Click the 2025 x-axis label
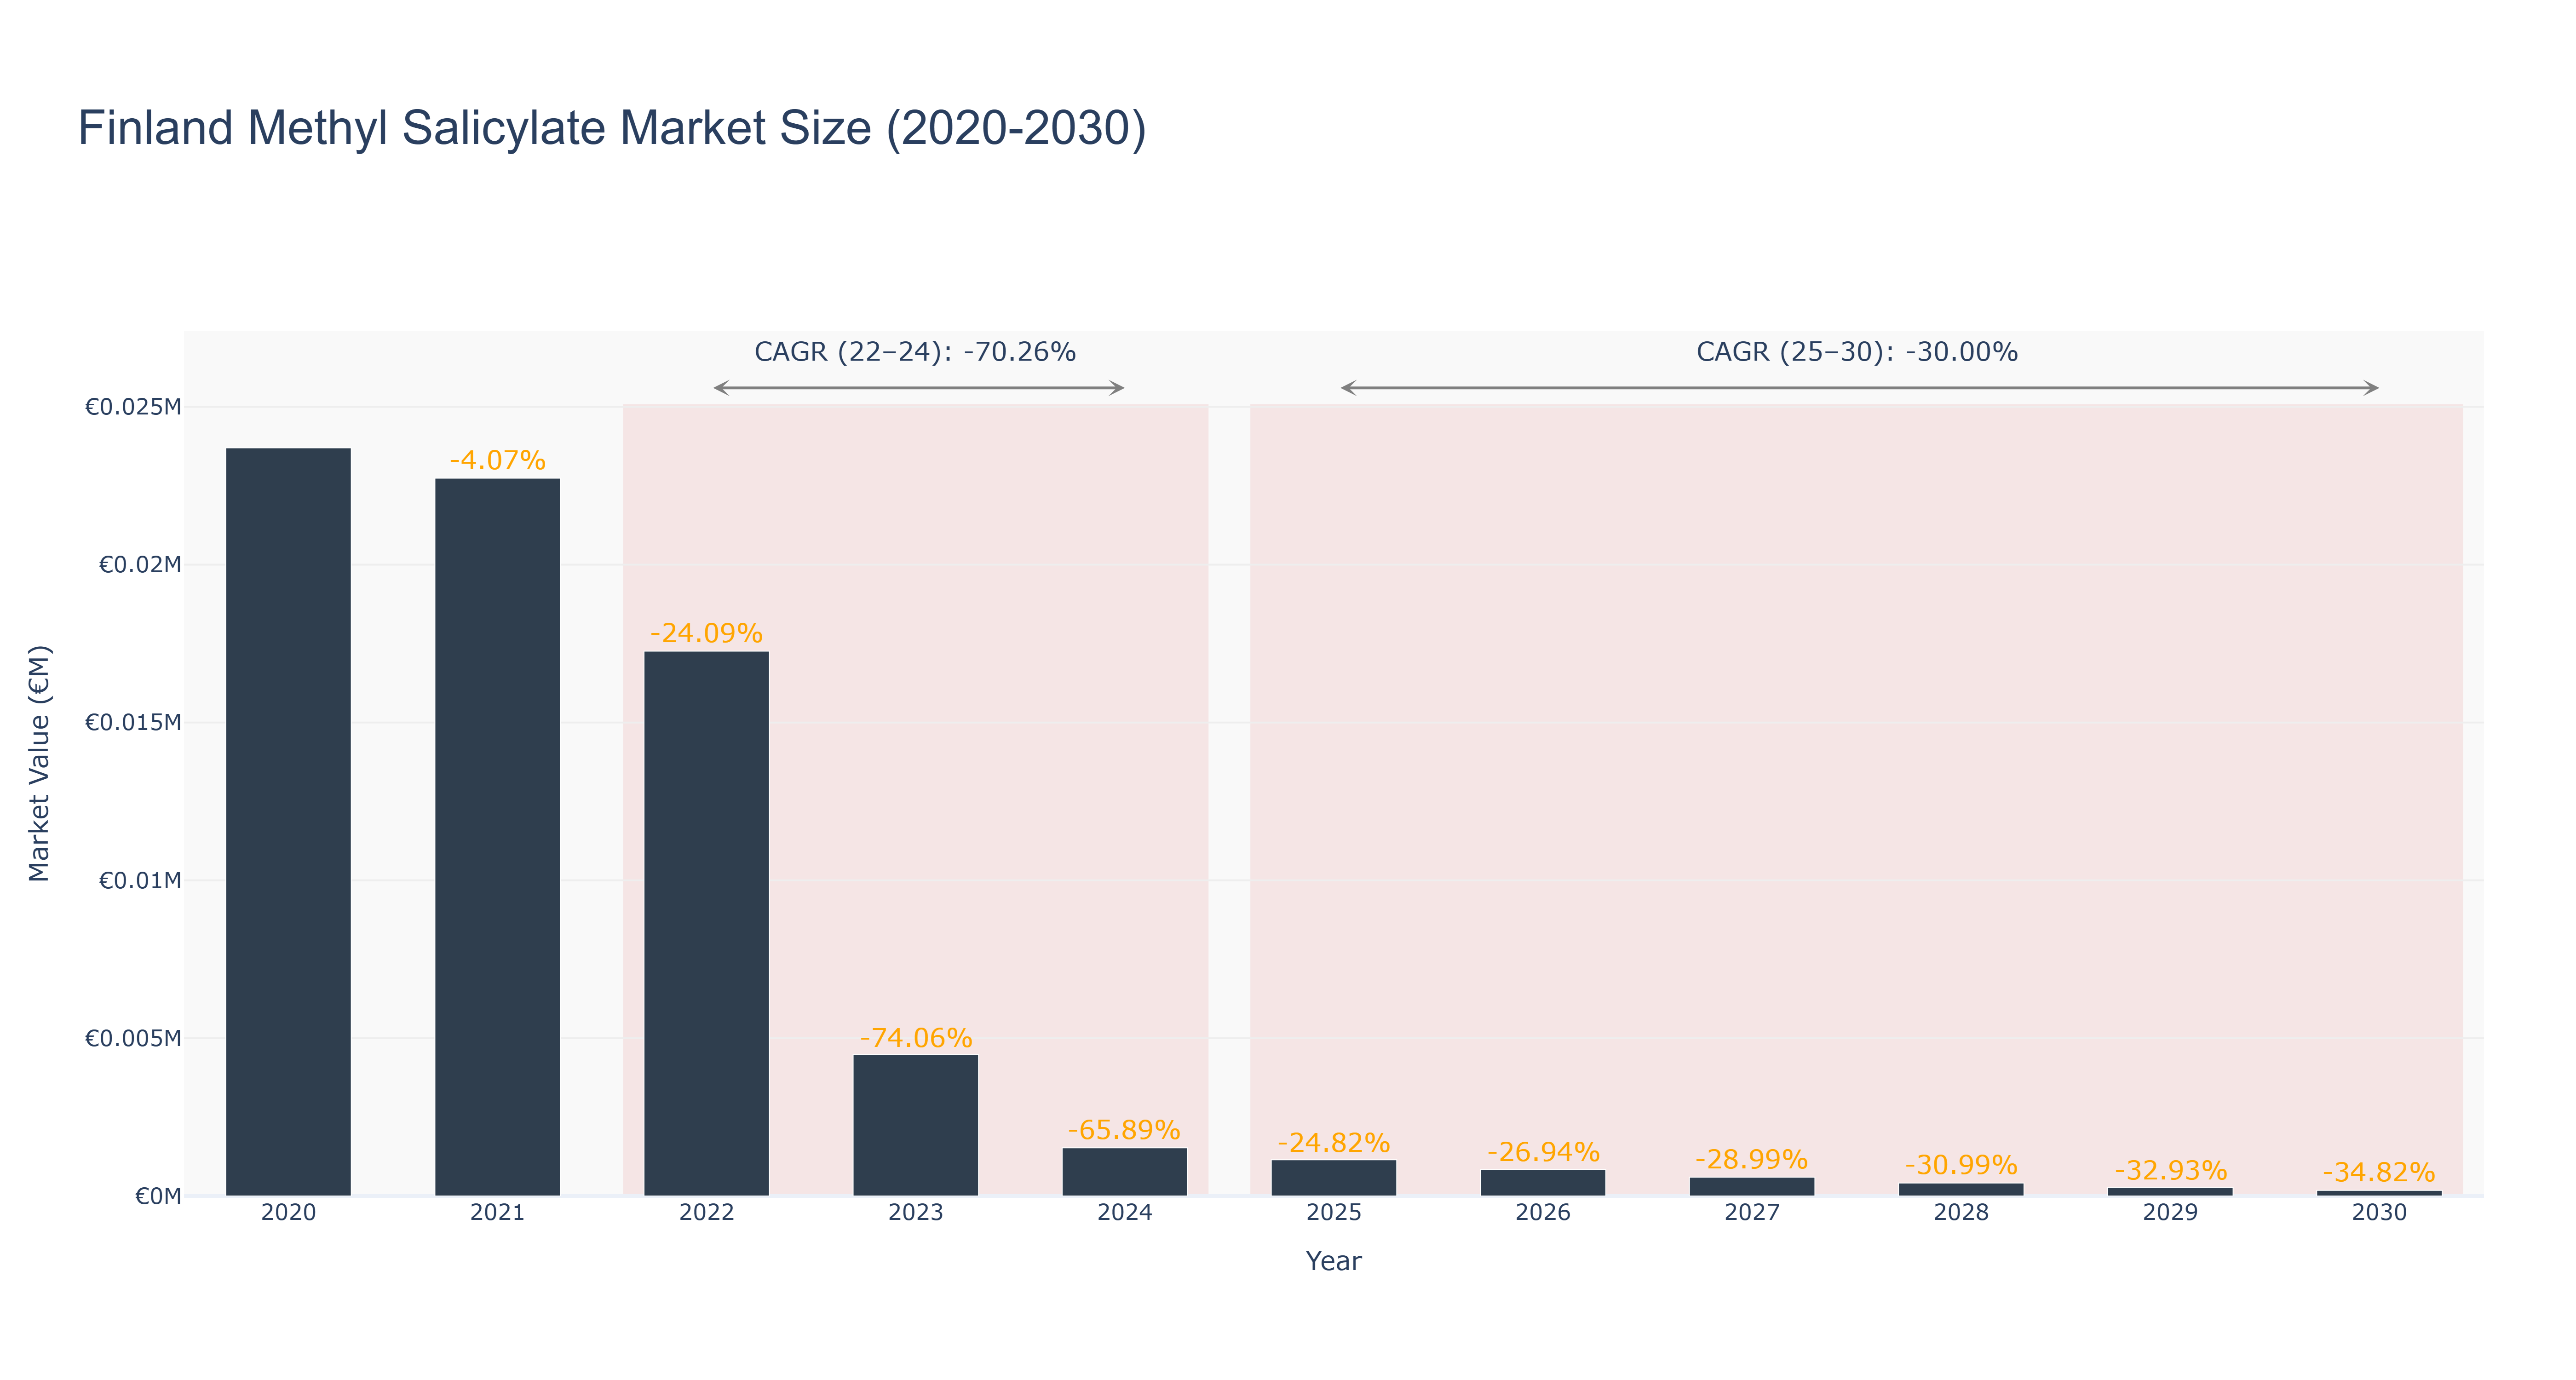This screenshot has height=1380, width=2576. click(1333, 1213)
